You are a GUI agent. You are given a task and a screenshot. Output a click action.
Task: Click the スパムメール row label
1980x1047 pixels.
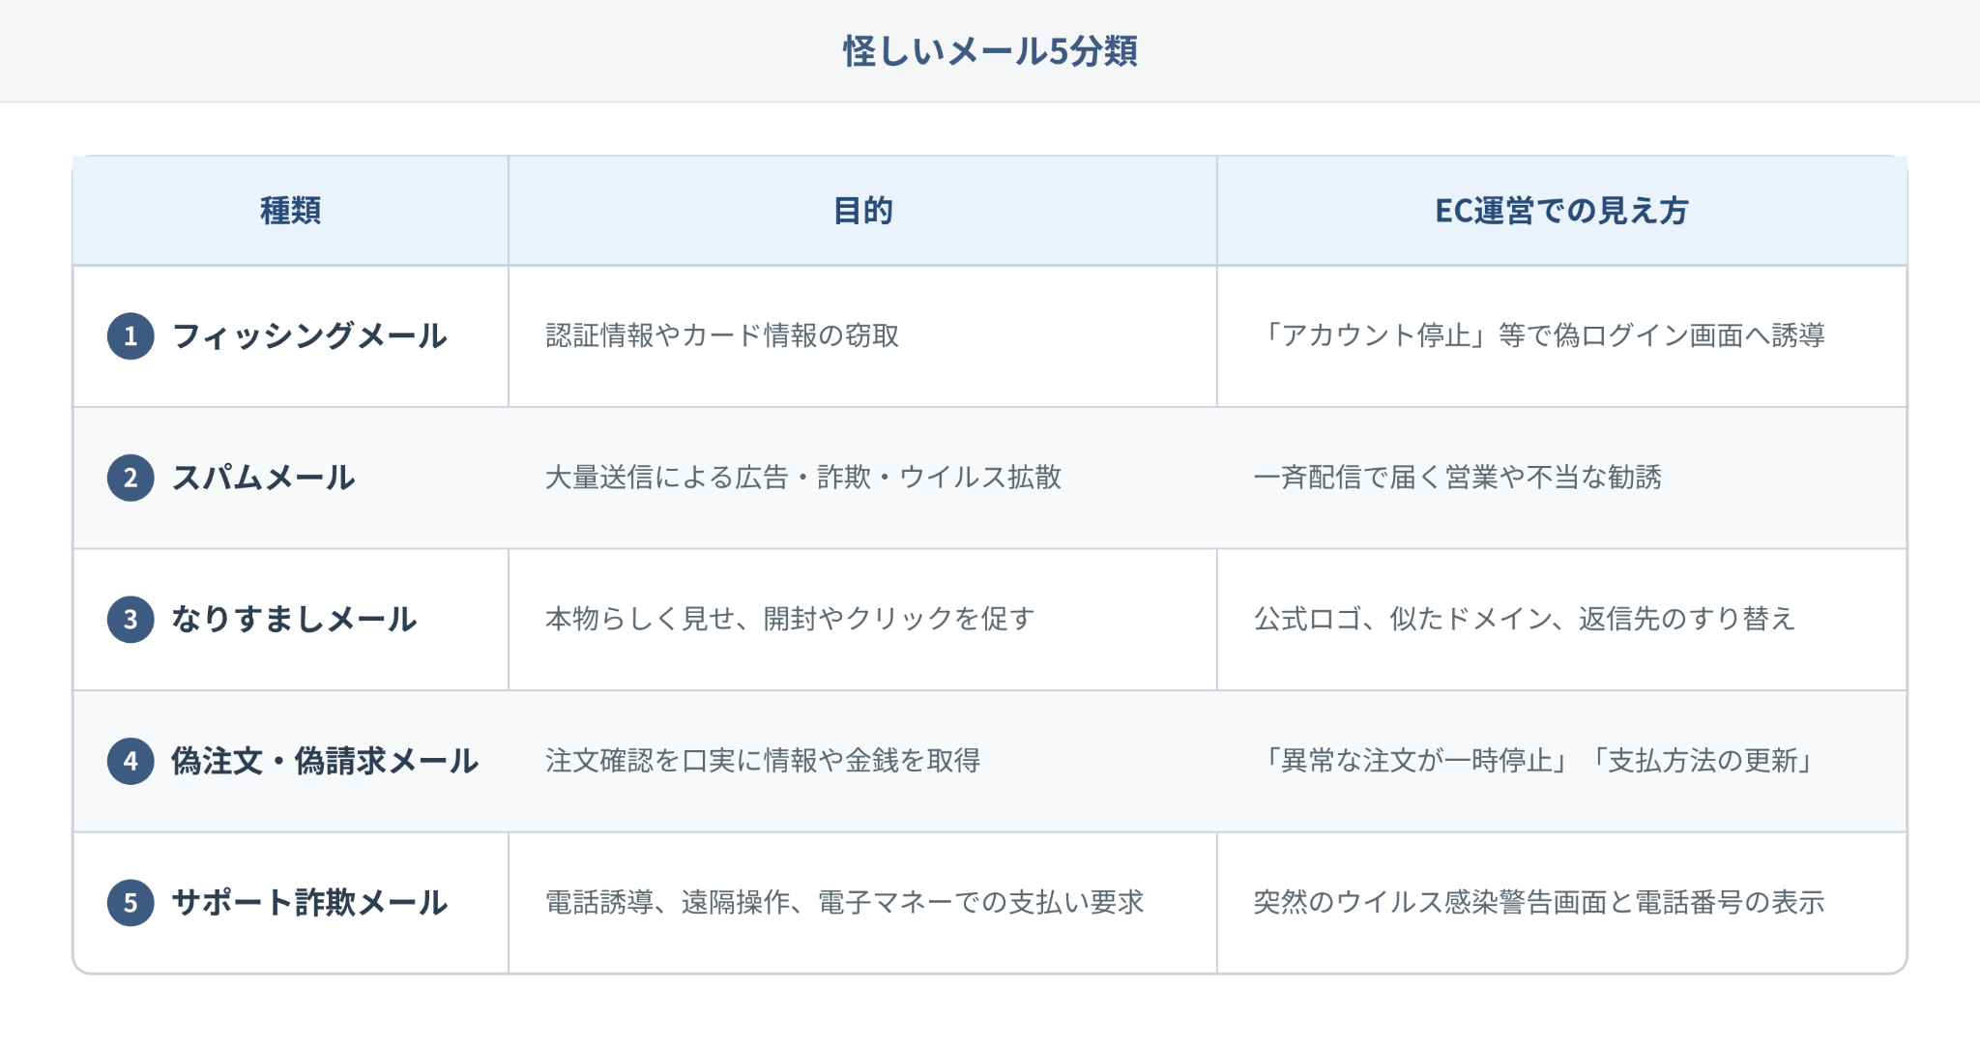click(263, 478)
